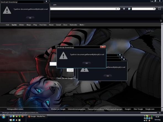Open Über Google footer link
This screenshot has height=122, width=163.
[138, 109]
